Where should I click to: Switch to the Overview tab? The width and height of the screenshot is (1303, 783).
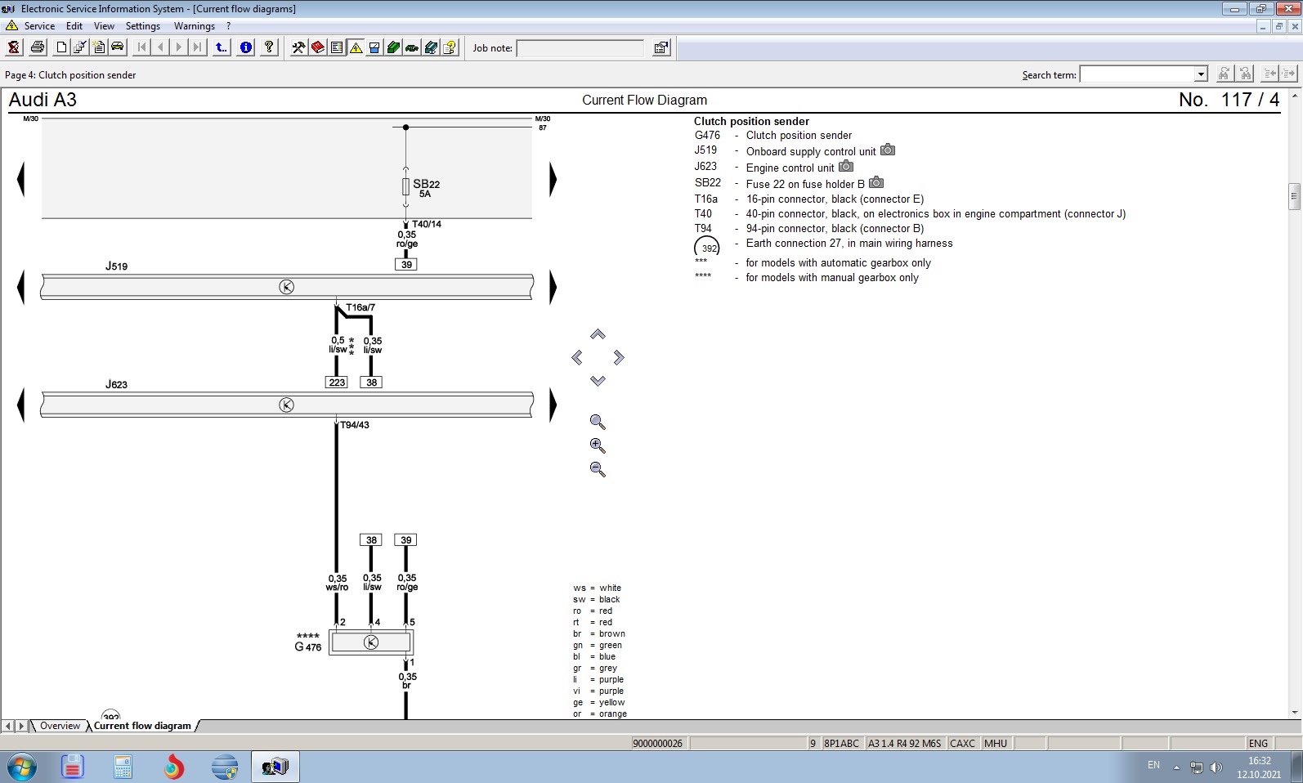pos(60,726)
